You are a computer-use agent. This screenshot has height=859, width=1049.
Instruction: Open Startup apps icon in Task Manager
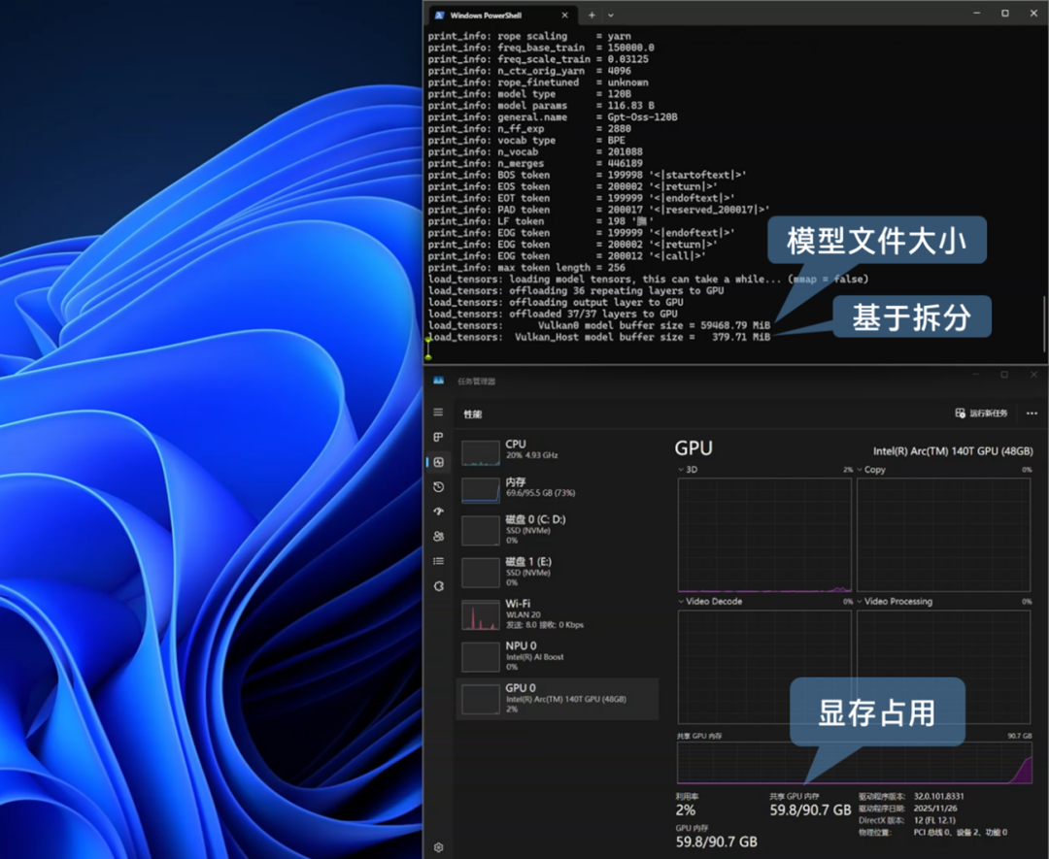click(x=438, y=512)
